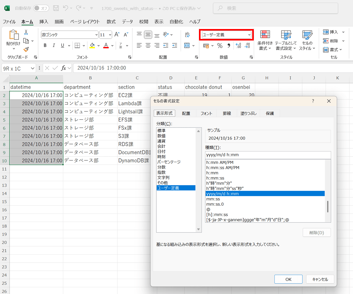Align text right icon

point(157,45)
